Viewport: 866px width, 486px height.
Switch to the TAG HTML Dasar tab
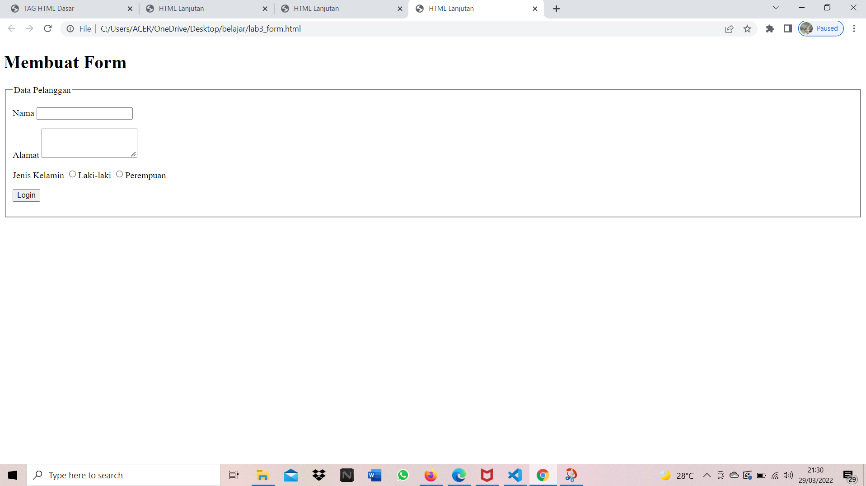[63, 8]
